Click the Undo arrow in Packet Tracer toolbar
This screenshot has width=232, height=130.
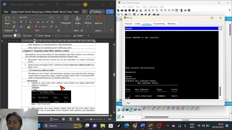(x=153, y=10)
